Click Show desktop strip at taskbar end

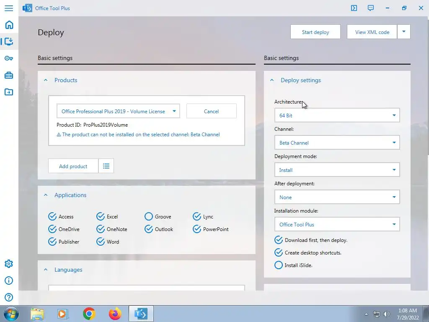click(x=426, y=314)
